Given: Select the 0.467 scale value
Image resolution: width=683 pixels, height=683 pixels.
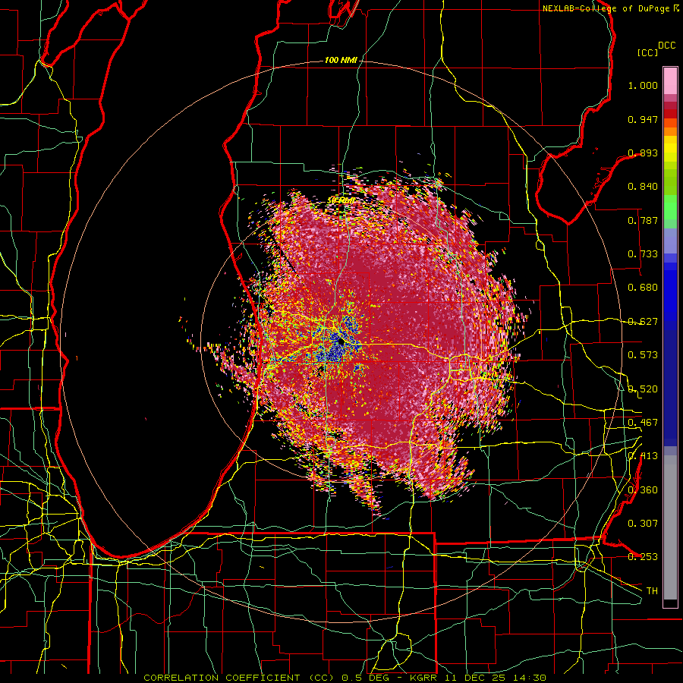Looking at the screenshot, I should tap(643, 423).
